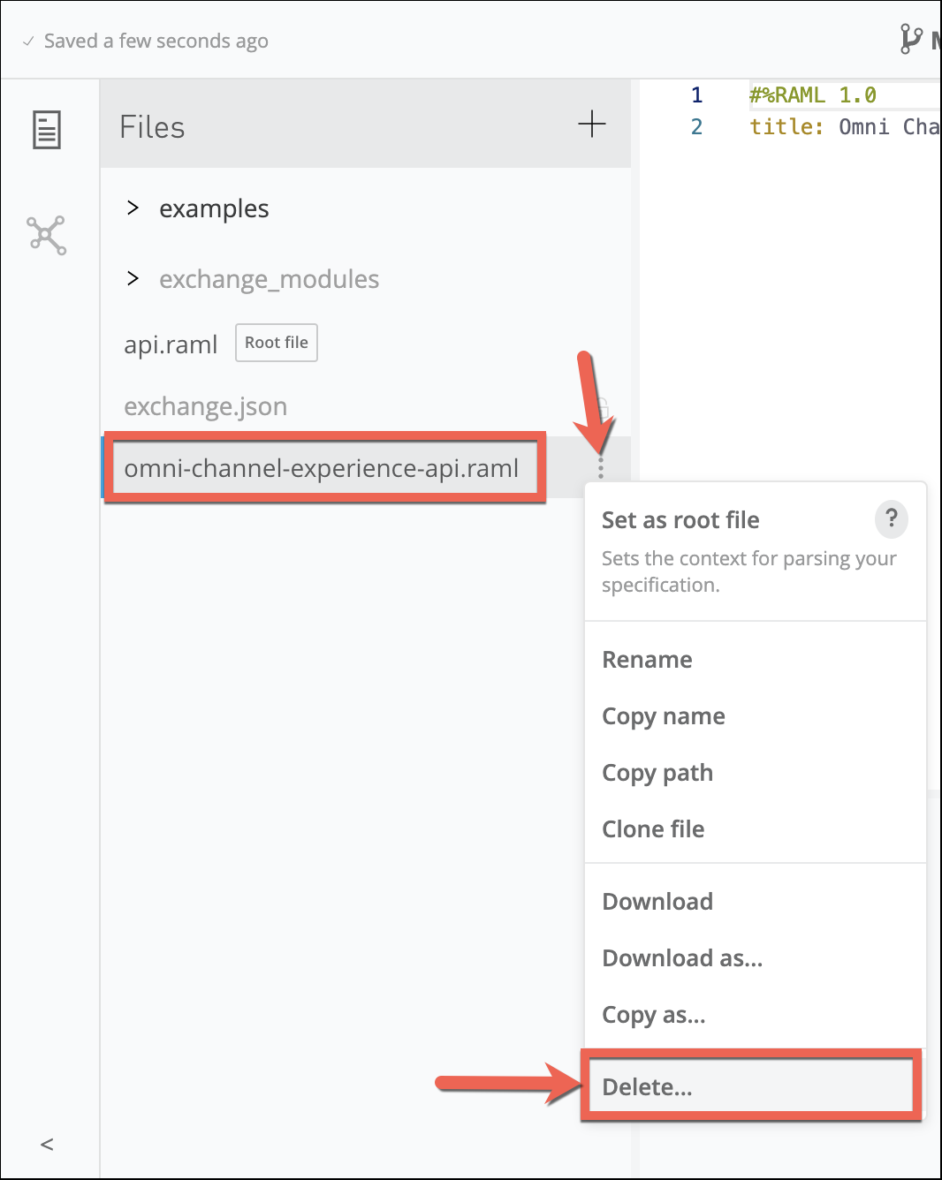
Task: Click Copy path in the menu
Action: coord(657,773)
